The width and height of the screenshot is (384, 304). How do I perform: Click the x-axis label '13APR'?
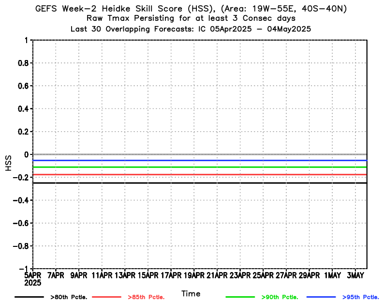(125, 275)
